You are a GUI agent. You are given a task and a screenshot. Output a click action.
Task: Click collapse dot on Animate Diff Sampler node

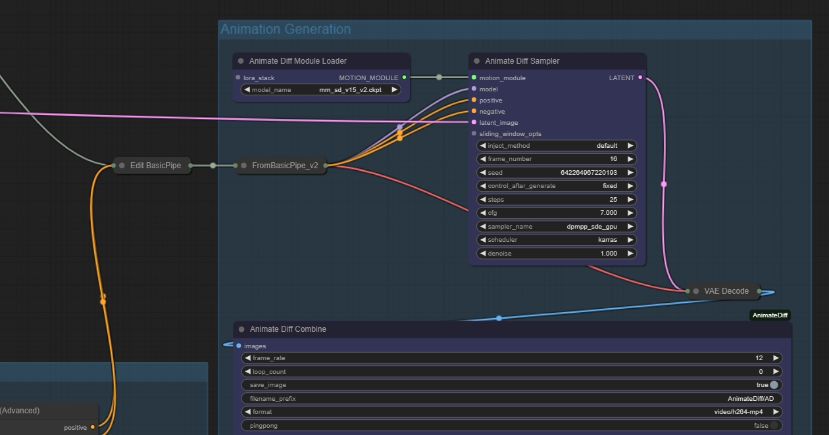coord(477,61)
